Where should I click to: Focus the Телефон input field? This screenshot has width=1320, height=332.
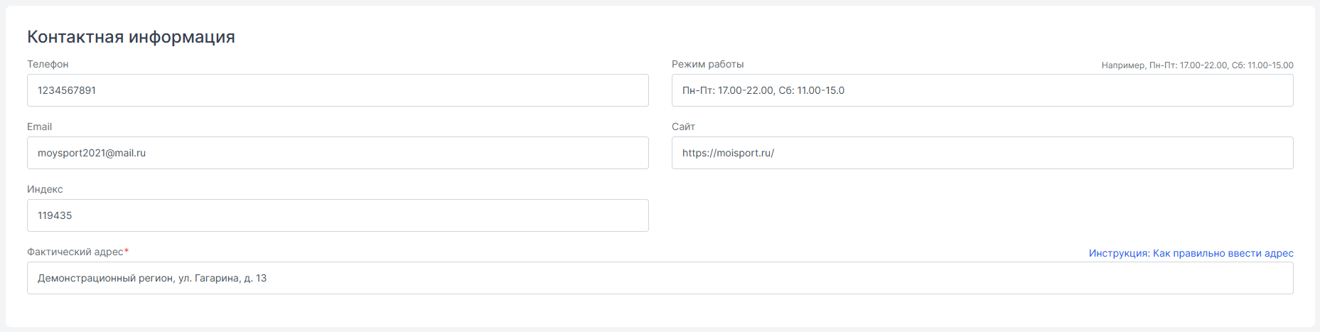coord(338,90)
